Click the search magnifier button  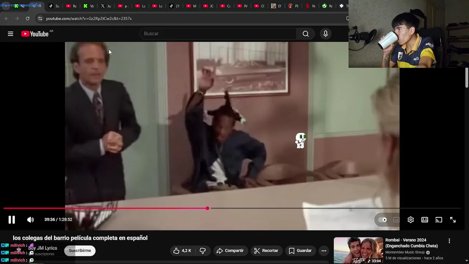click(306, 34)
